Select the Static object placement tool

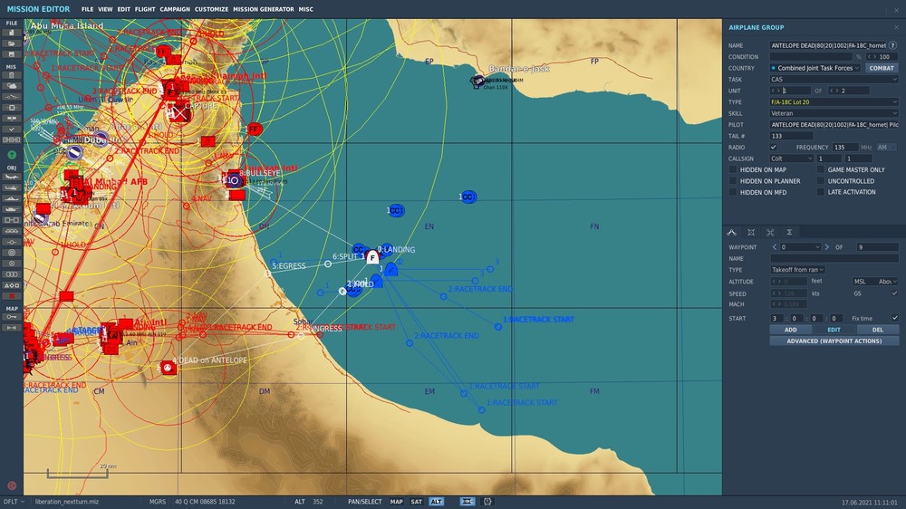tap(12, 220)
